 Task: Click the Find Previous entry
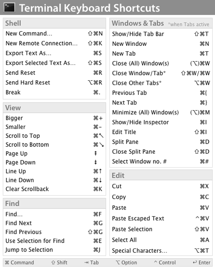23,232
